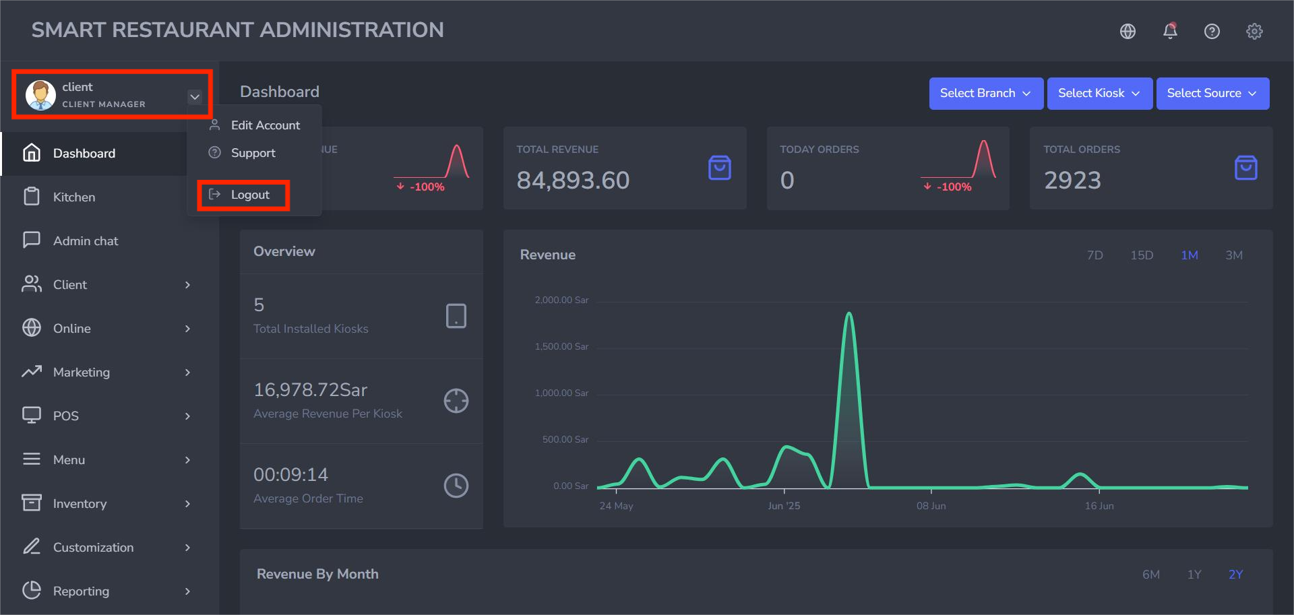Click the Marketing trend arrow icon

pyautogui.click(x=32, y=372)
